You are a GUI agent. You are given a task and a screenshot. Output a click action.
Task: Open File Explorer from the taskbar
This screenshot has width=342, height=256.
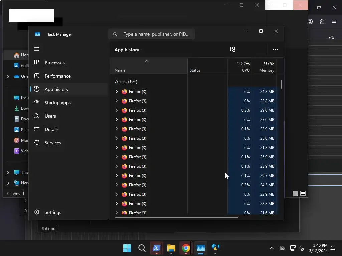(x=171, y=248)
